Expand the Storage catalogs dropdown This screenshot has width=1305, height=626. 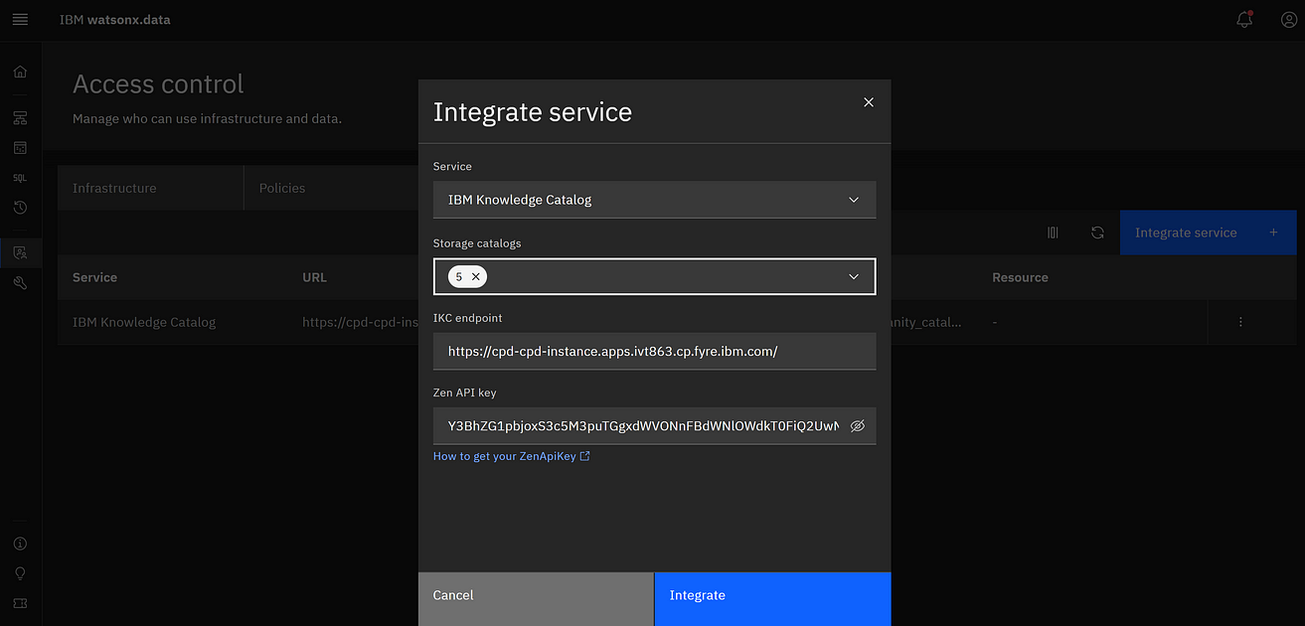[x=853, y=277]
